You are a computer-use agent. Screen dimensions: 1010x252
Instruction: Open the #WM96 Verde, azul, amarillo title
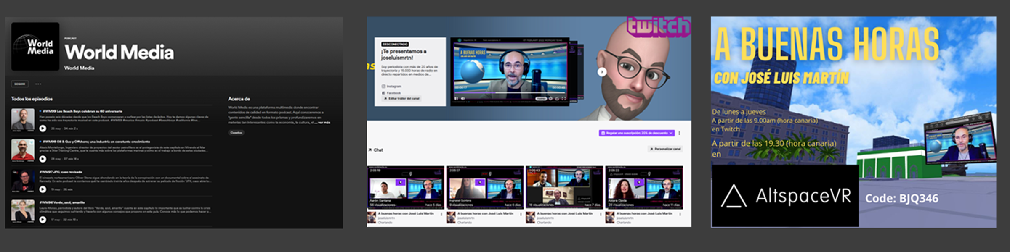coord(62,202)
